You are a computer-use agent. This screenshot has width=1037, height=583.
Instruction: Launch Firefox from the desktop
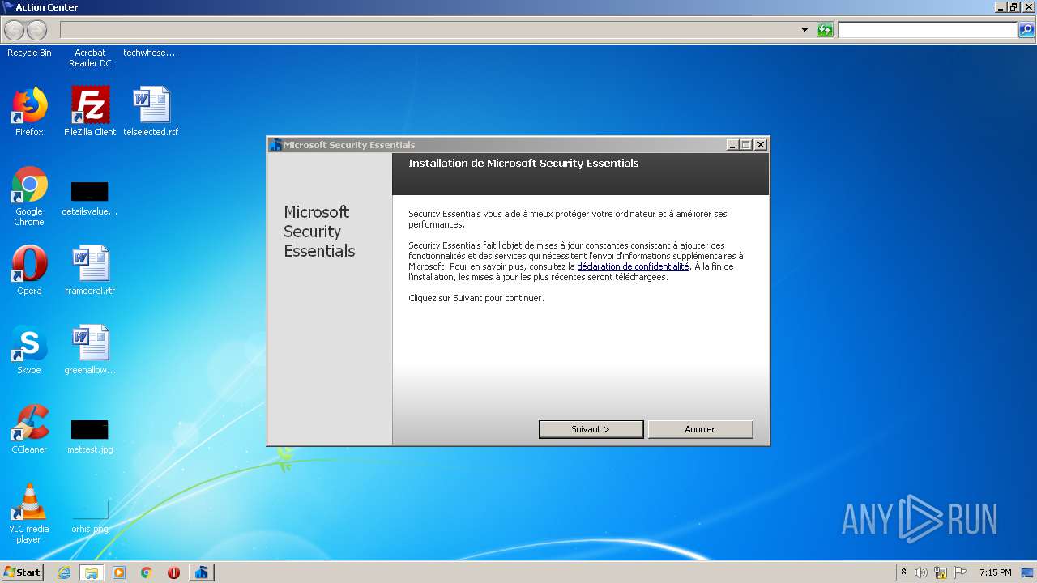click(x=29, y=112)
